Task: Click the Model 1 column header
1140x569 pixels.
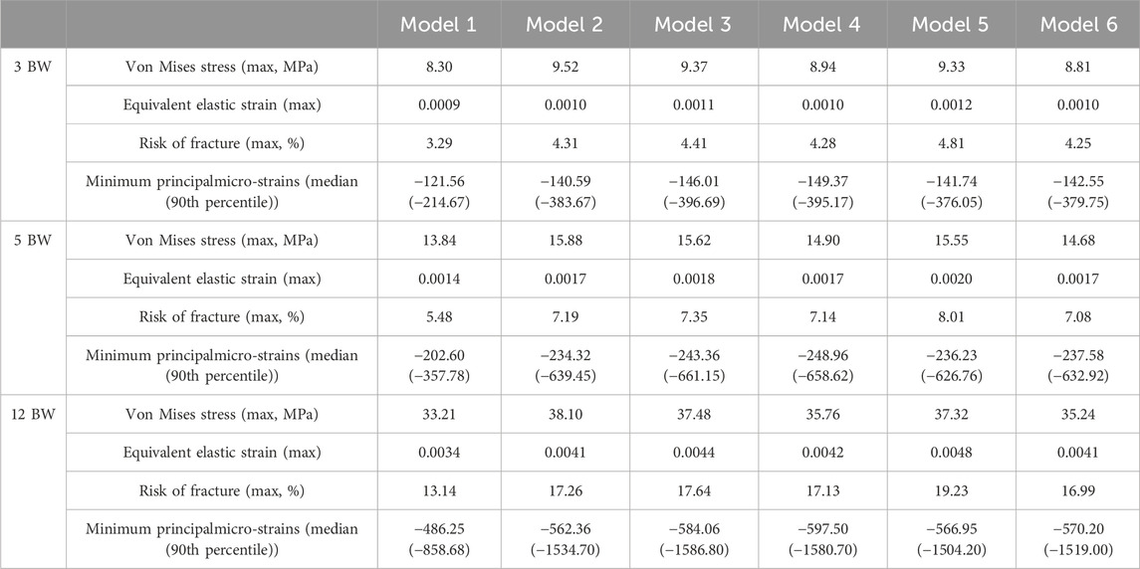Action: [x=440, y=25]
